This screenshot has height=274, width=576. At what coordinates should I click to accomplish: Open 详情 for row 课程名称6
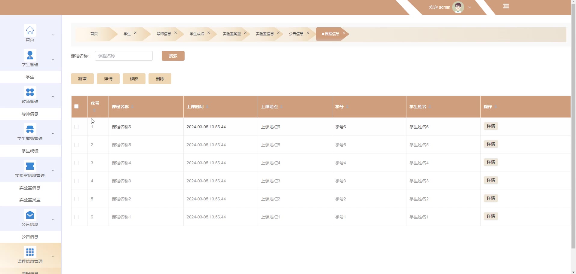pyautogui.click(x=491, y=126)
